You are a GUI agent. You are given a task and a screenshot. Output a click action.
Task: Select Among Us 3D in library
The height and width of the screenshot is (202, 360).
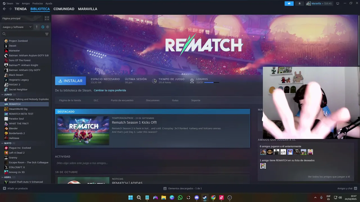17,172
